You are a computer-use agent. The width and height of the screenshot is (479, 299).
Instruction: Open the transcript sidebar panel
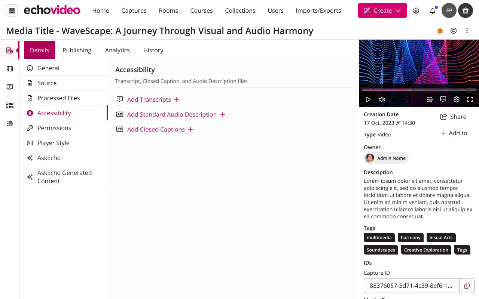[9, 87]
